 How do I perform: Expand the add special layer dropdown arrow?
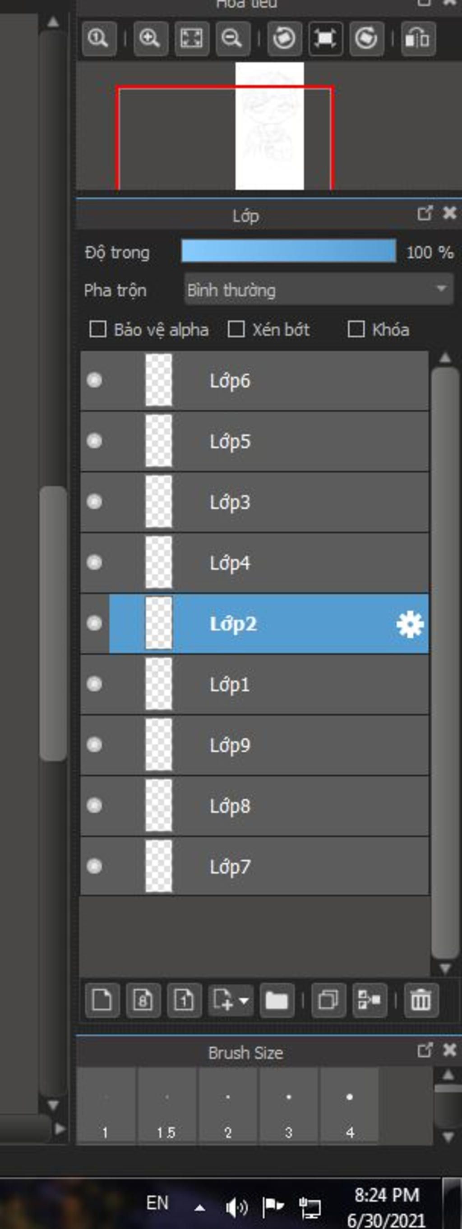(244, 1000)
